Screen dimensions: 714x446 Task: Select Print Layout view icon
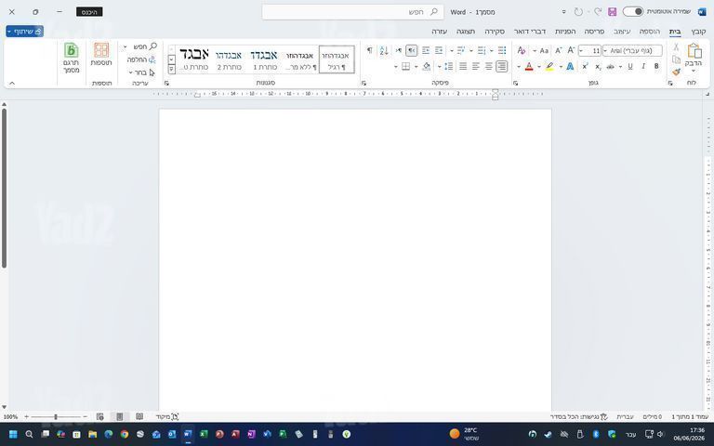click(x=119, y=416)
